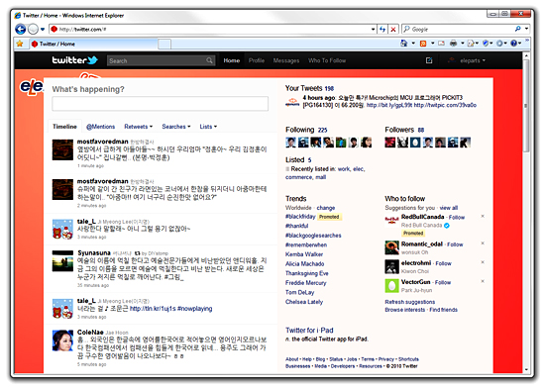Expand the Searches dropdown tab
This screenshot has height=388, width=545.
coord(176,127)
